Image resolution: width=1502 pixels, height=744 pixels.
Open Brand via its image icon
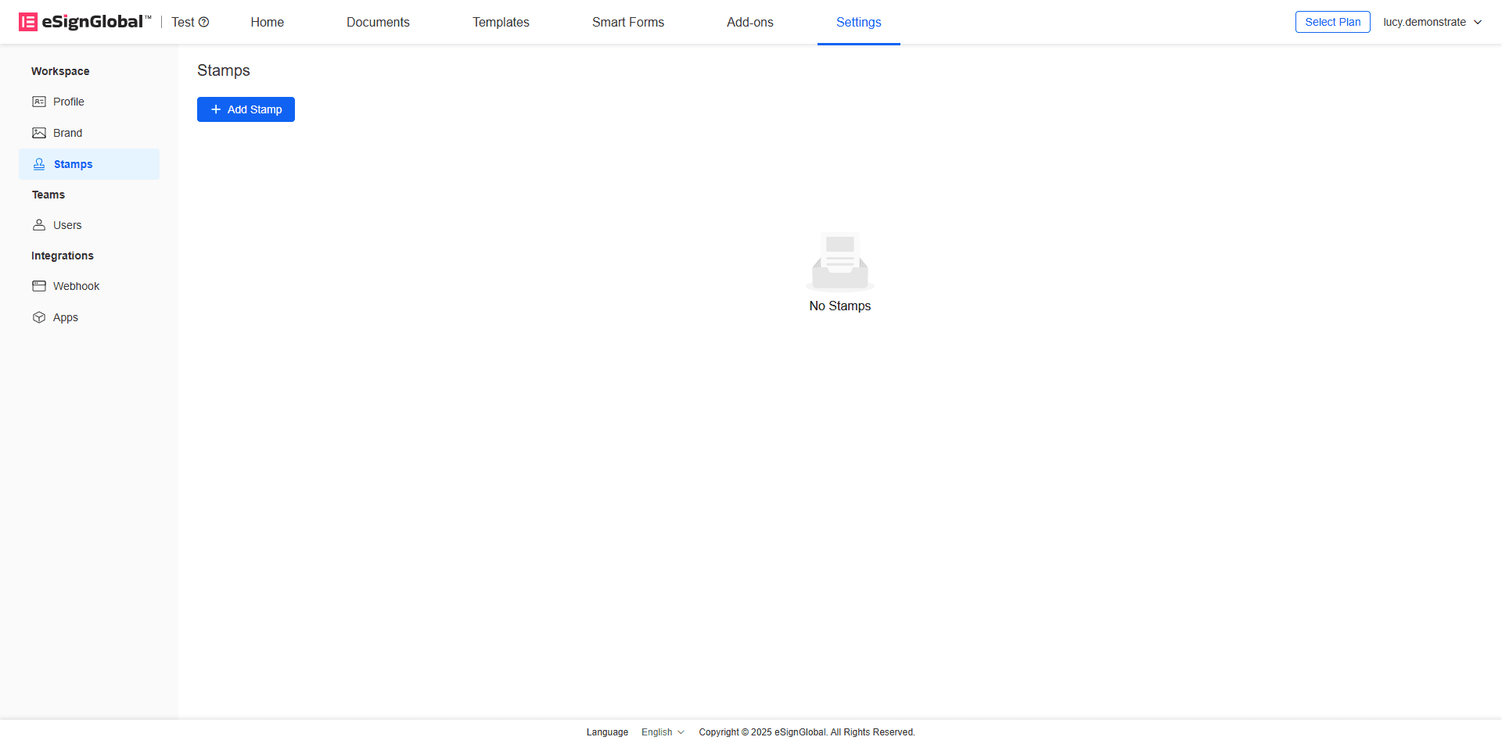pos(39,133)
